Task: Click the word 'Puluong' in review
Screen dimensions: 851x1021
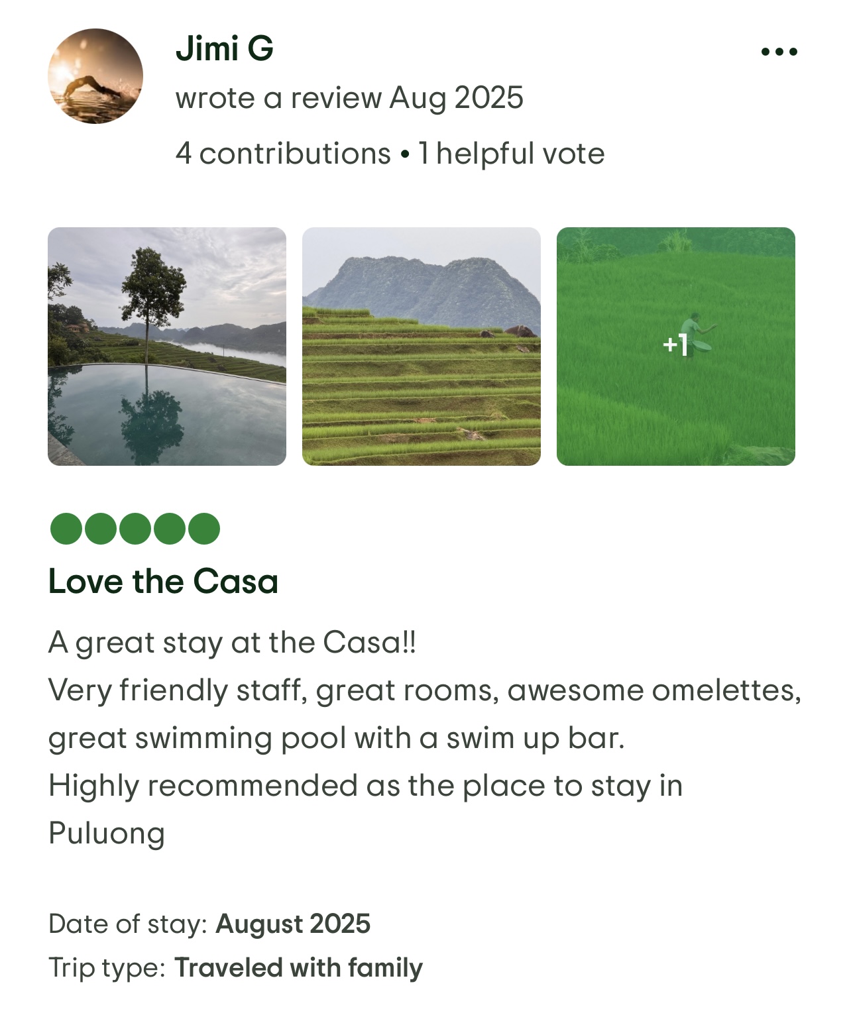Action: coord(107,833)
